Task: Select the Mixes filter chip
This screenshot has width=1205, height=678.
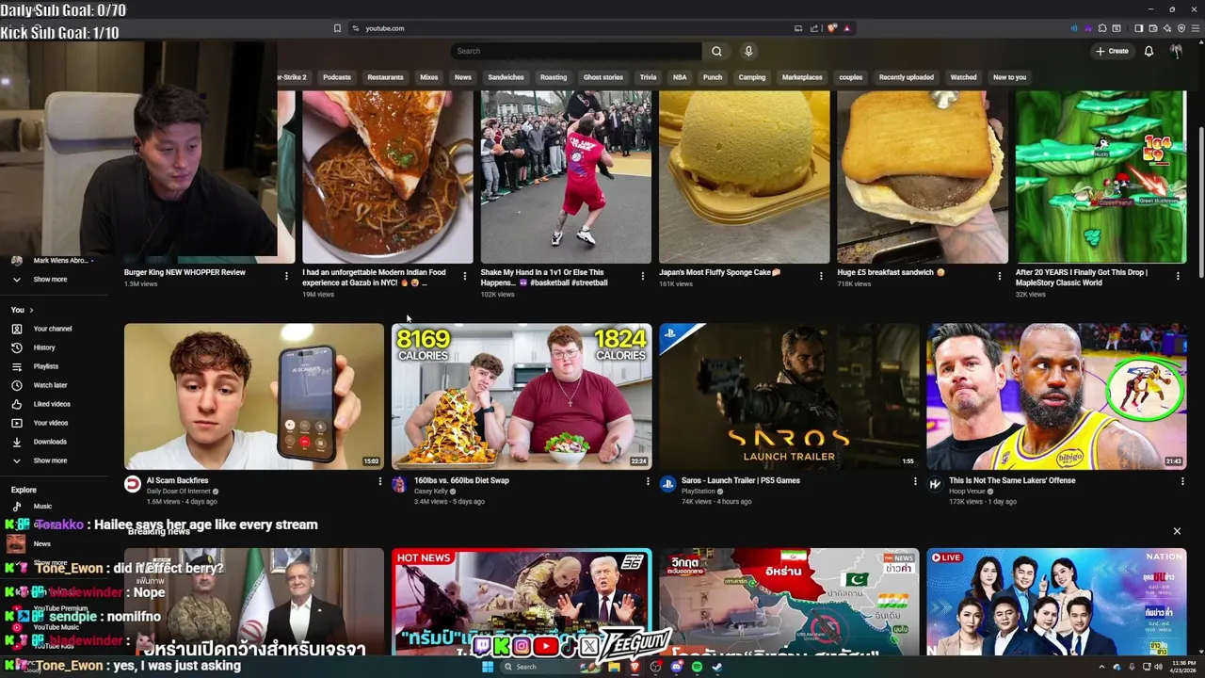Action: 429,77
